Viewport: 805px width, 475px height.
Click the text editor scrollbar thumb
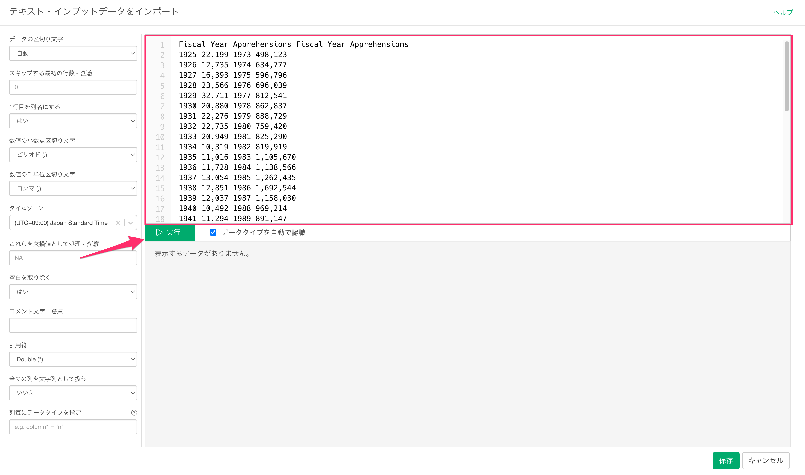(x=787, y=76)
